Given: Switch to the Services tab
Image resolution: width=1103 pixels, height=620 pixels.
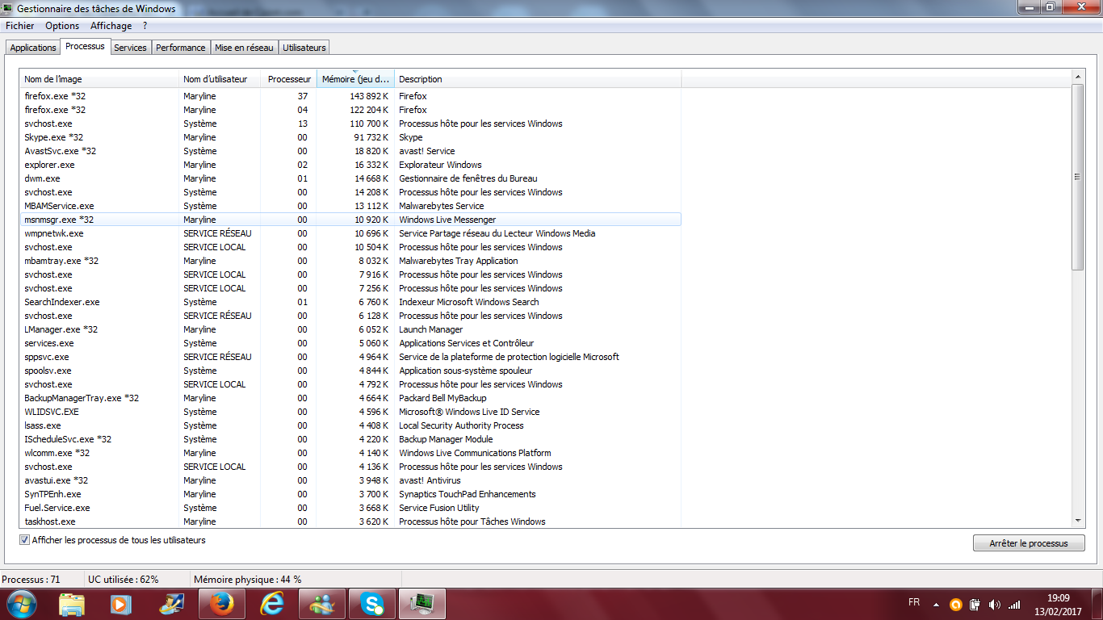Looking at the screenshot, I should (x=130, y=48).
